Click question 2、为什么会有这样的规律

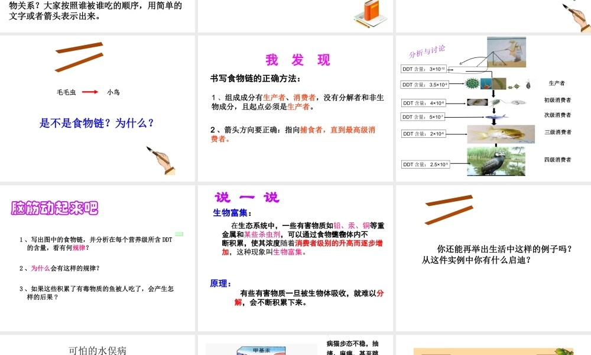(x=59, y=268)
